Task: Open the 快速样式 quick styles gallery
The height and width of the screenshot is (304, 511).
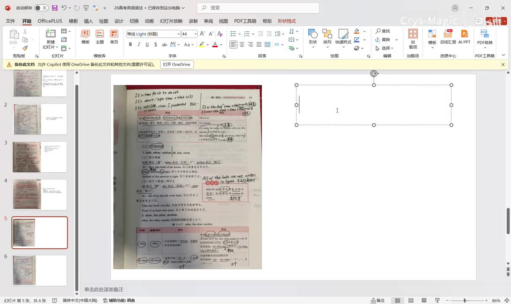Action: pyautogui.click(x=343, y=38)
